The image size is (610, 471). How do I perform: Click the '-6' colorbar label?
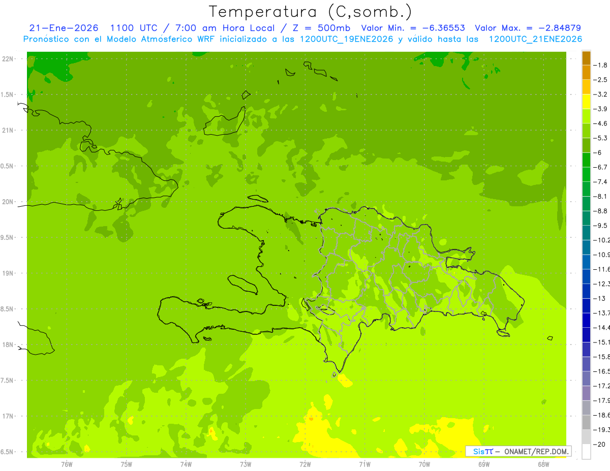(x=598, y=153)
